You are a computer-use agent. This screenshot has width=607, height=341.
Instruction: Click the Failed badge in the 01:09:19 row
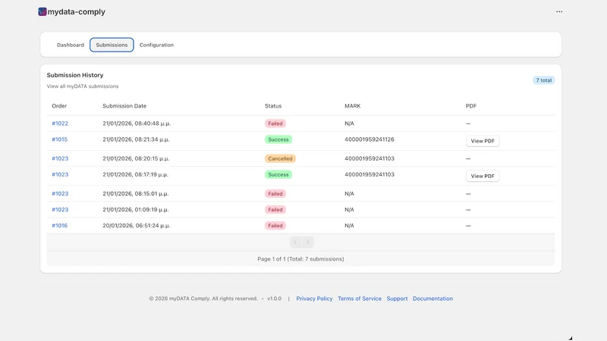275,210
